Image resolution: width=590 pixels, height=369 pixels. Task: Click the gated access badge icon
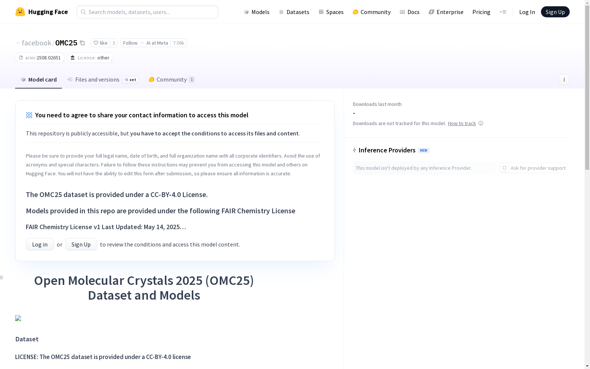(29, 115)
